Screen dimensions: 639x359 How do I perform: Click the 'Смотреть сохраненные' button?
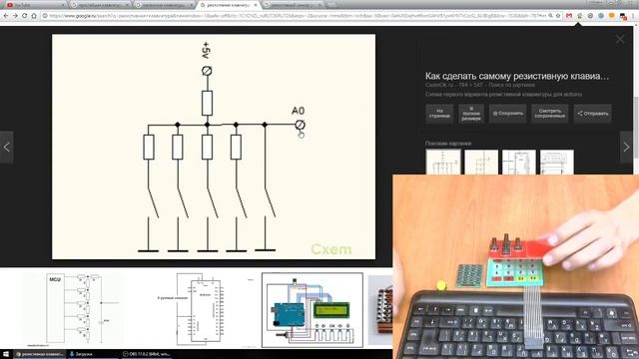click(549, 114)
